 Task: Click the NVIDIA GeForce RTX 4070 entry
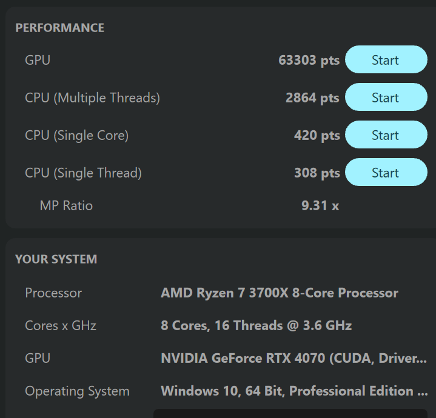point(293,359)
